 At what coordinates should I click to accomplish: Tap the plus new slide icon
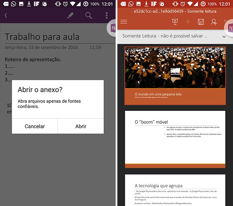point(188,22)
